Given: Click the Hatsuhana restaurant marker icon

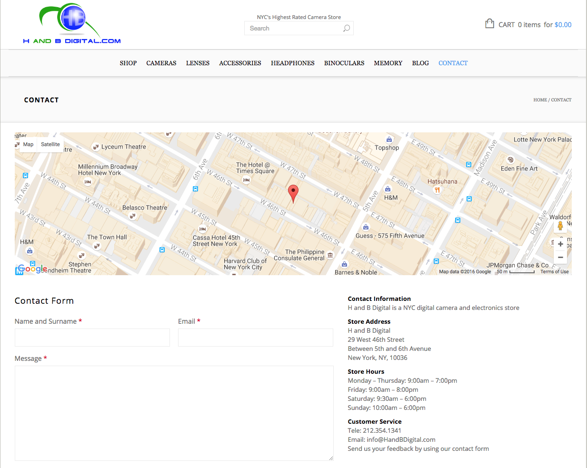Looking at the screenshot, I should (437, 189).
